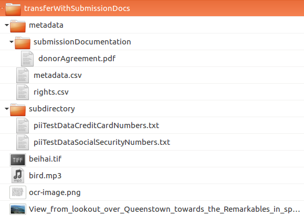The image size is (304, 217).
Task: Collapse the subdirectory folder arrow
Action: (x=7, y=109)
